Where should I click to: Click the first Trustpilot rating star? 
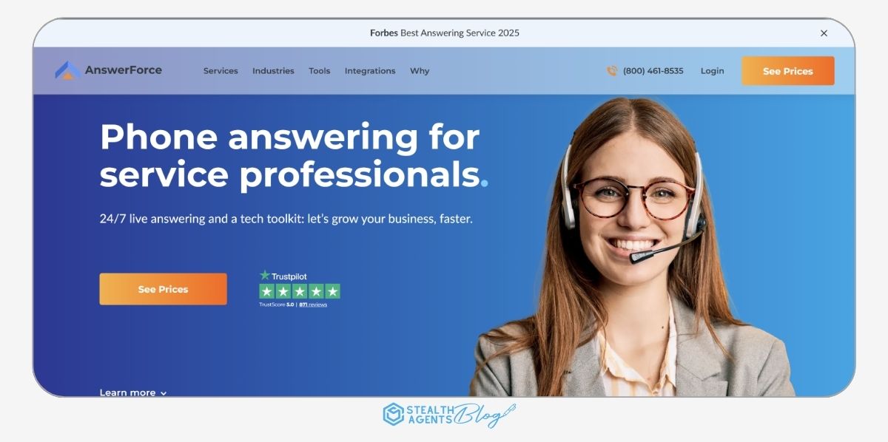[x=267, y=291]
